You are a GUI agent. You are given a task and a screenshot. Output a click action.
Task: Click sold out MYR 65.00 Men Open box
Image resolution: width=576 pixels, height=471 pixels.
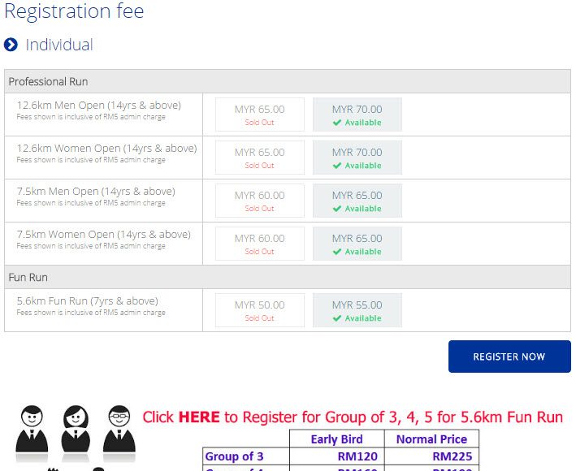(x=260, y=115)
